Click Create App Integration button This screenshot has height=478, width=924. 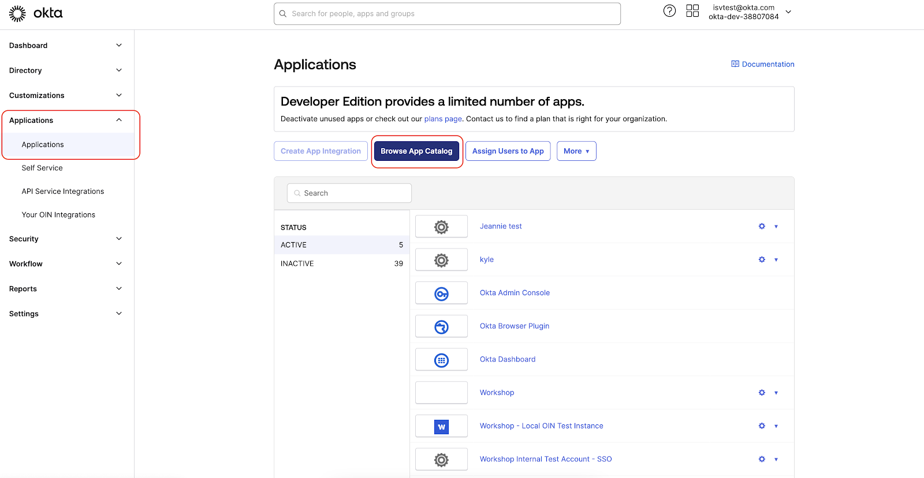[321, 151]
